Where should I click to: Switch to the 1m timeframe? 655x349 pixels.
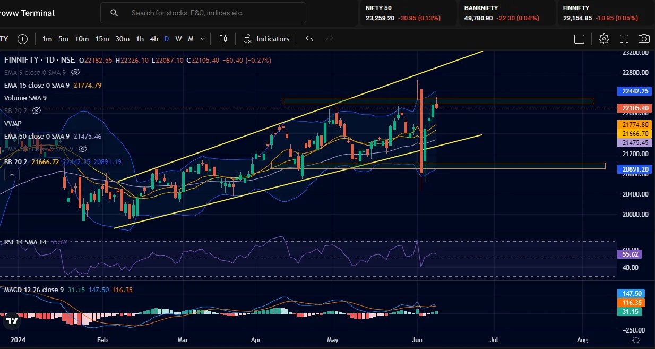47,39
